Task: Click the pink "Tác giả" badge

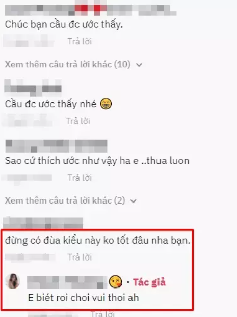Action: [149, 282]
